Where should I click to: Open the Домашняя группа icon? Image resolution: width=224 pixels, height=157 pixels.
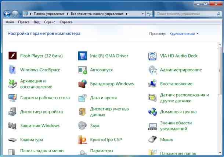tap(152, 112)
